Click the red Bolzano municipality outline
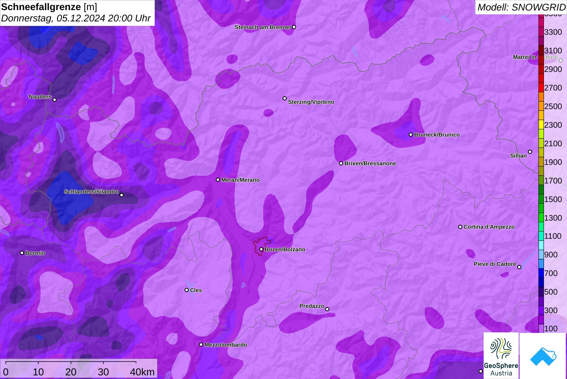Screen dimensions: 567x379 click(261, 246)
